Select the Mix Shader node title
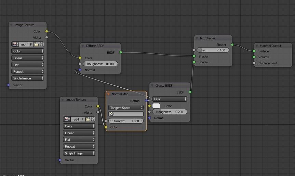Screen dimensions: 295x176 pyautogui.click(x=207, y=38)
